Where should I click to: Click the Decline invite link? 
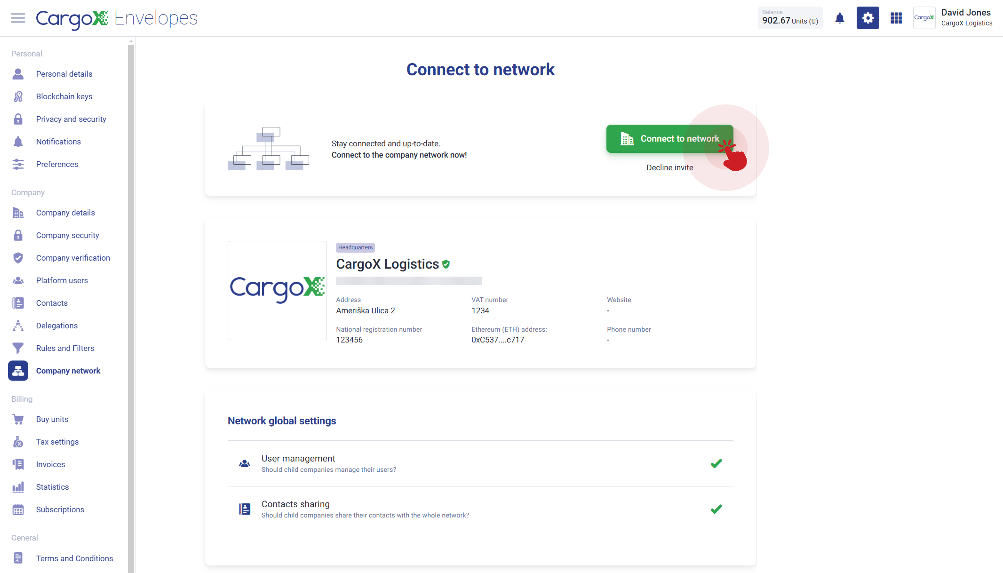coord(669,167)
